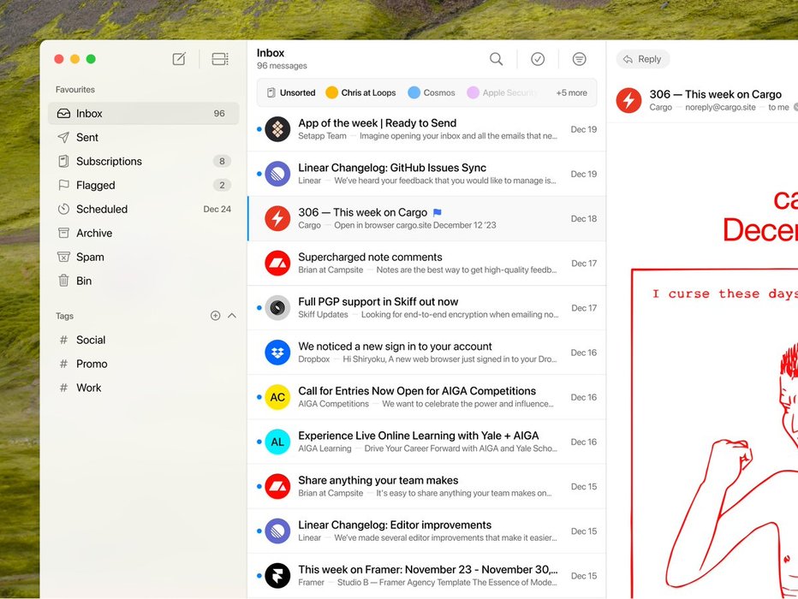Viewport: 798px width, 599px height.
Task: Open 'Supercharged note comments' email
Action: pos(426,264)
